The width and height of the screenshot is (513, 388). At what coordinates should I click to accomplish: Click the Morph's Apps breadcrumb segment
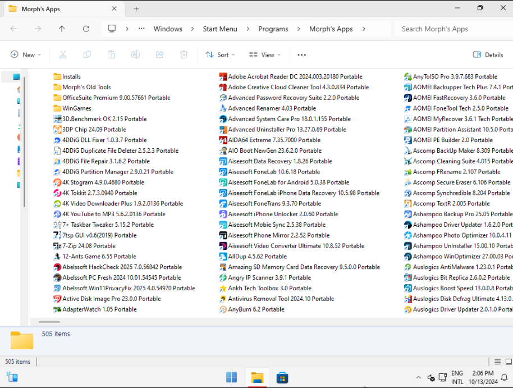(331, 29)
